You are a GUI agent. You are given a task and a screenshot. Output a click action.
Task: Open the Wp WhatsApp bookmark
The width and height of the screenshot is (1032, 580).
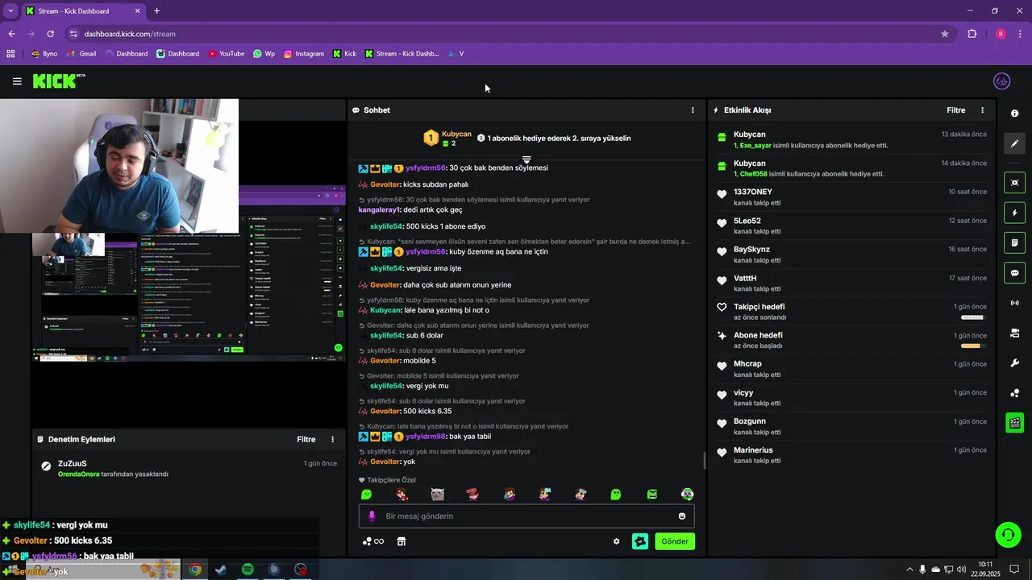[x=264, y=54]
